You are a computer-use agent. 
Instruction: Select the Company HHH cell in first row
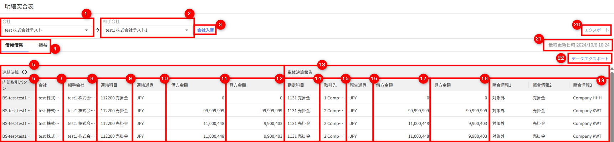click(587, 98)
